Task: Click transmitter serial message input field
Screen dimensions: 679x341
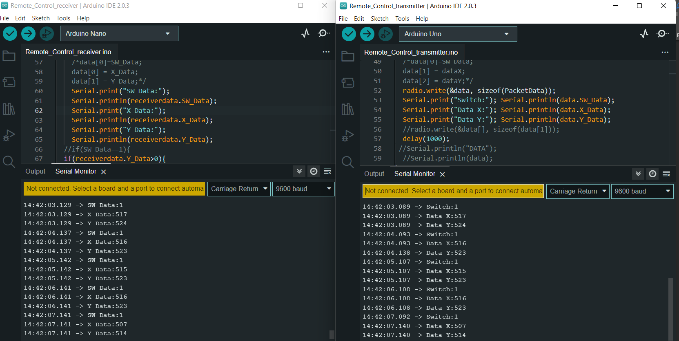Action: coord(453,191)
